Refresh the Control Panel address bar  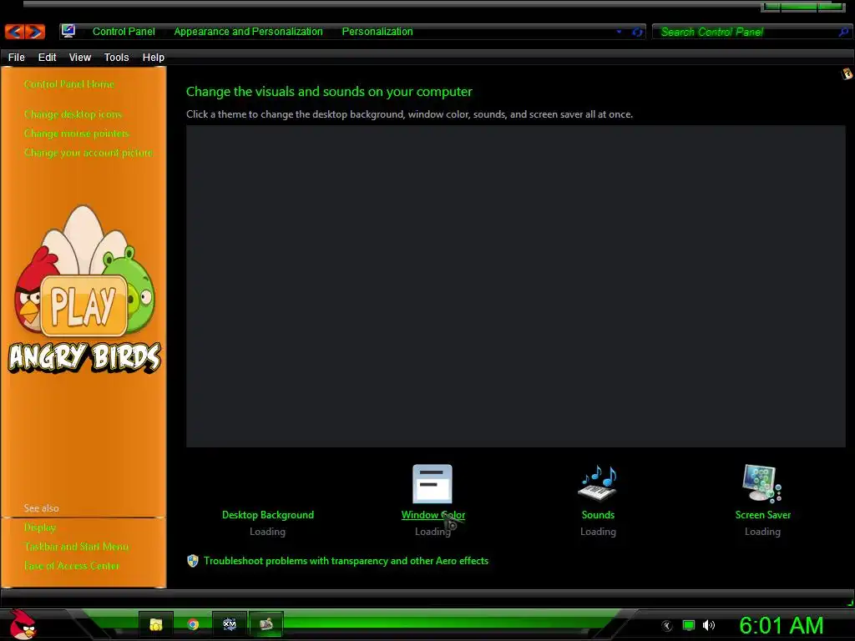coord(637,32)
